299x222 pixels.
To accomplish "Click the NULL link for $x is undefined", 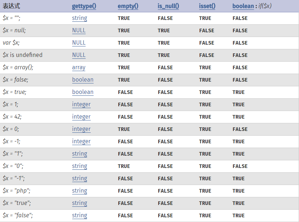I will point(79,55).
